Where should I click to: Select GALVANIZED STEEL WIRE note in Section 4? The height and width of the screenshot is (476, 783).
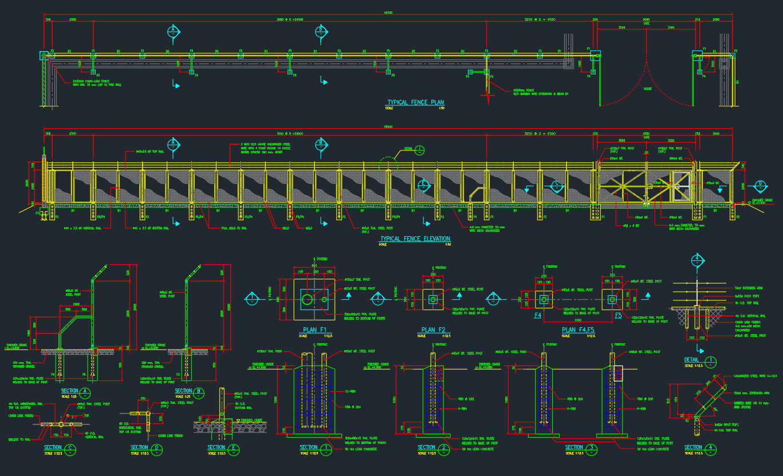pyautogui.click(x=755, y=376)
